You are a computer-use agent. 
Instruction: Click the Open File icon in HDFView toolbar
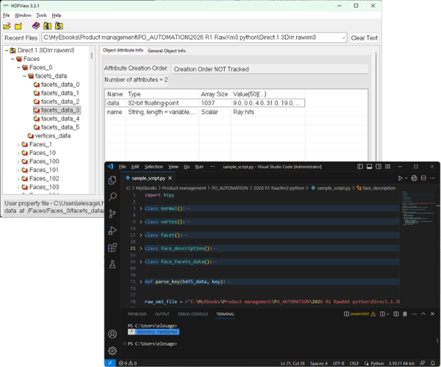click(7, 26)
